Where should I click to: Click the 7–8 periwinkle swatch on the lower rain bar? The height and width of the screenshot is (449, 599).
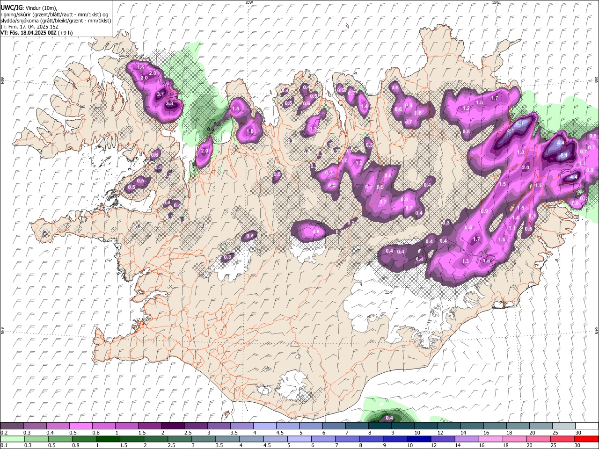pyautogui.click(x=347, y=439)
